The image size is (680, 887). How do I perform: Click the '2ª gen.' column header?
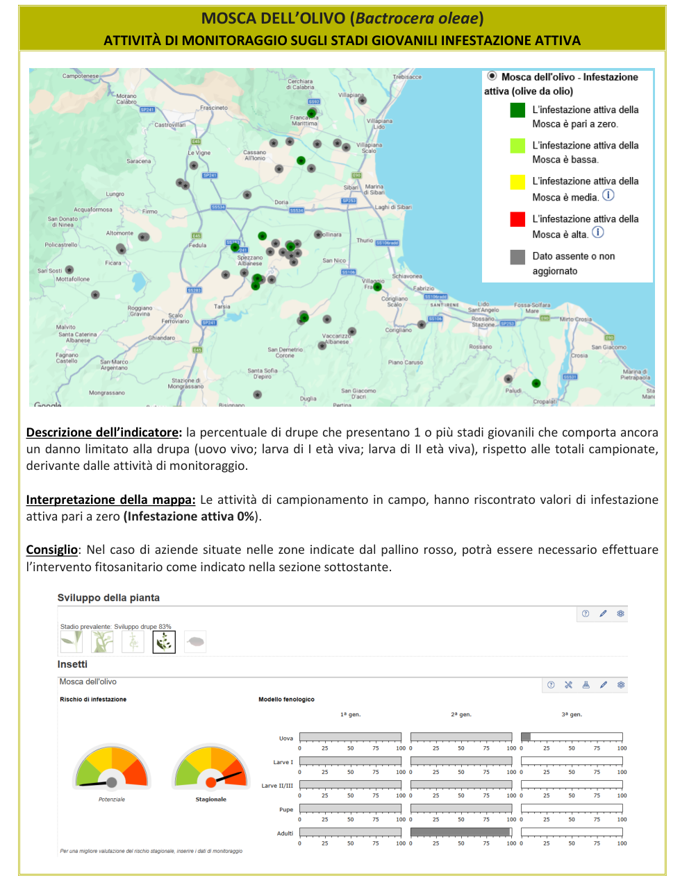461,714
